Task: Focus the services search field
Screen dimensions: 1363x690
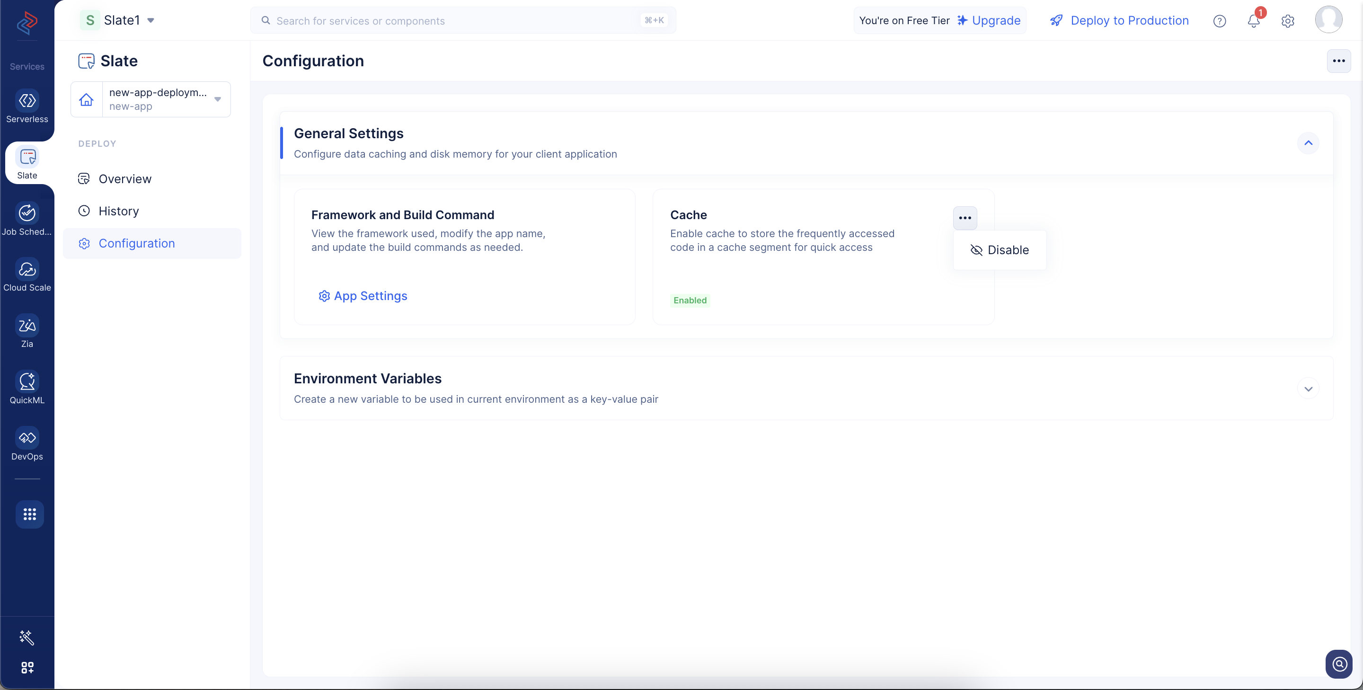Action: coord(463,21)
